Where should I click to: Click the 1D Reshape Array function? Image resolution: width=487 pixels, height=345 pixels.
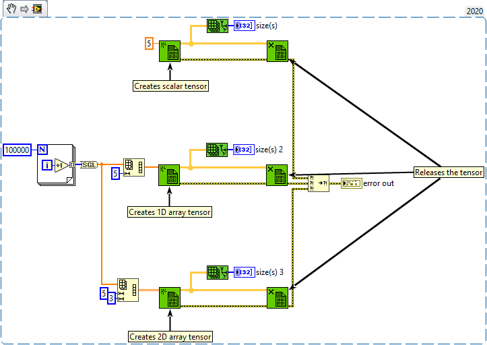(x=133, y=168)
